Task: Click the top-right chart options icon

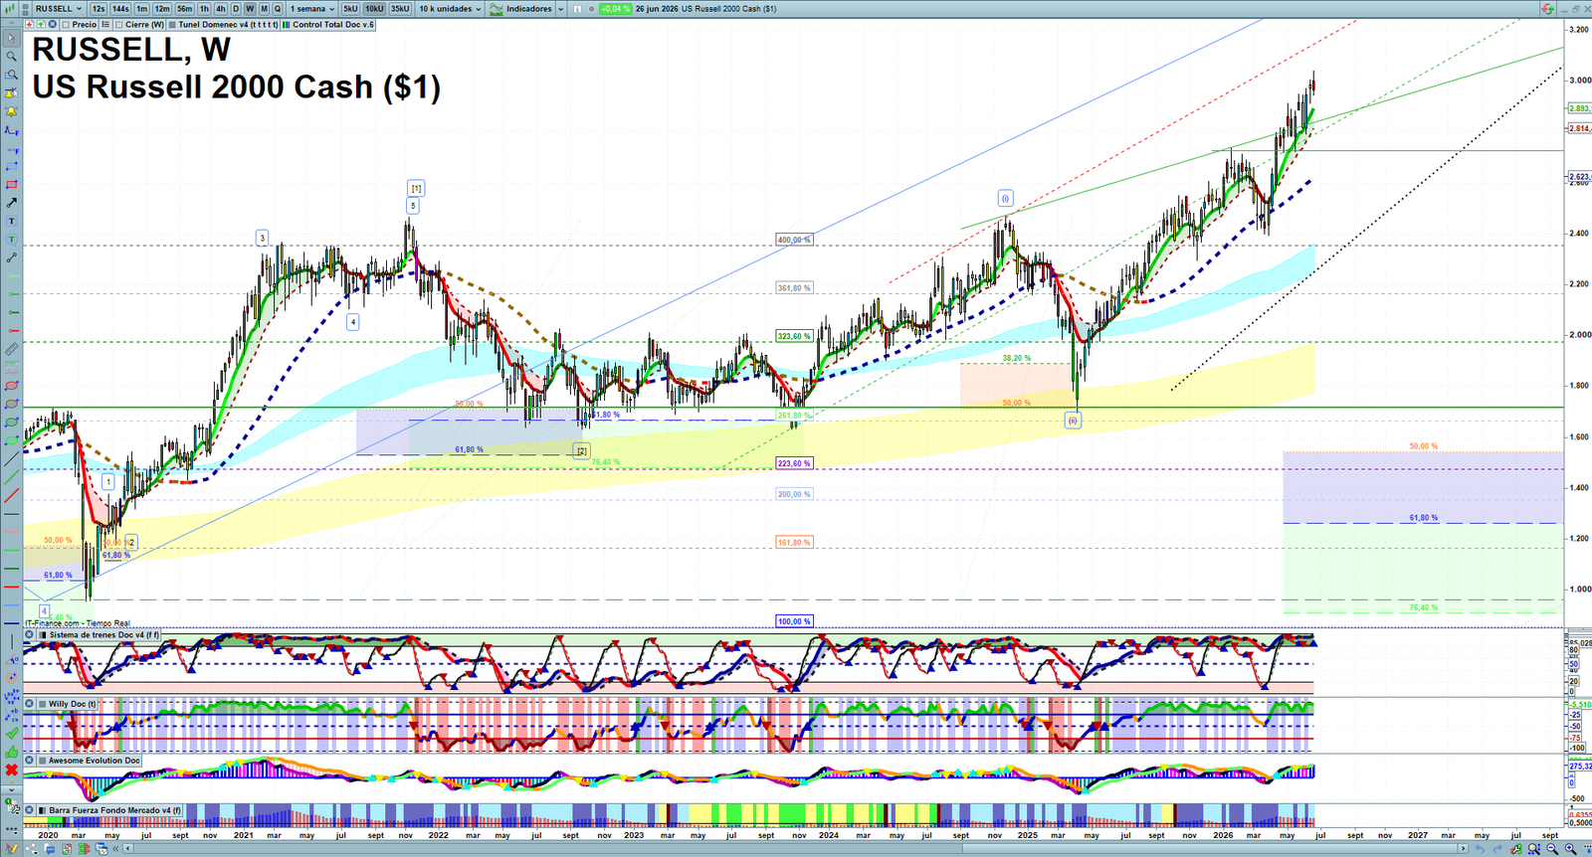Action: click(x=1547, y=9)
